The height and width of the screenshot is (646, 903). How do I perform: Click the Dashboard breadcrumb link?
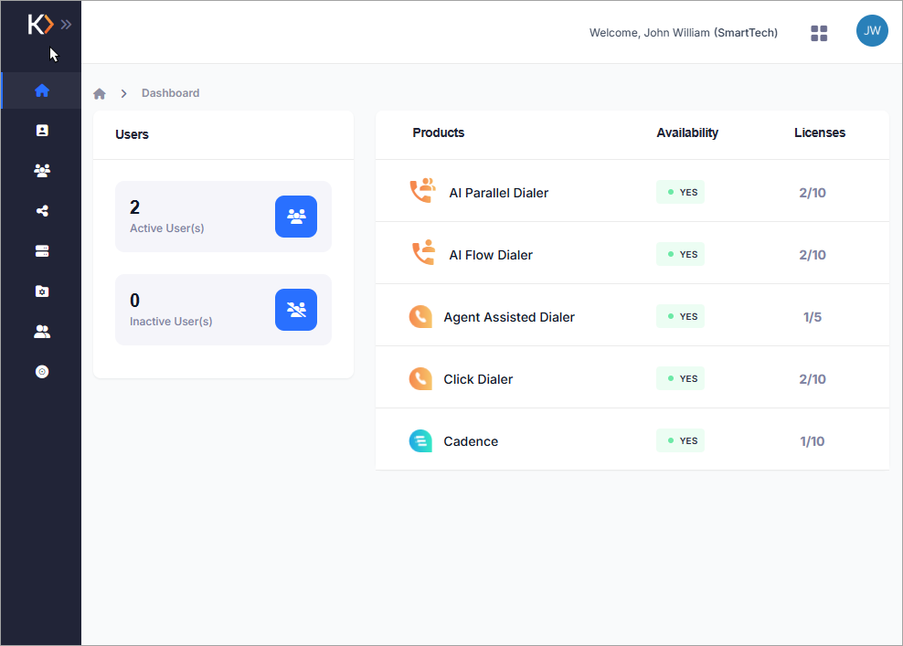click(171, 93)
